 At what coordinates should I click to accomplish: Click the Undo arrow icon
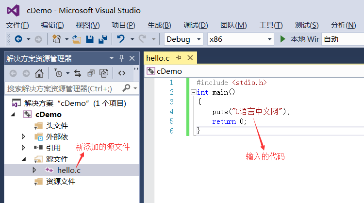pos(121,39)
